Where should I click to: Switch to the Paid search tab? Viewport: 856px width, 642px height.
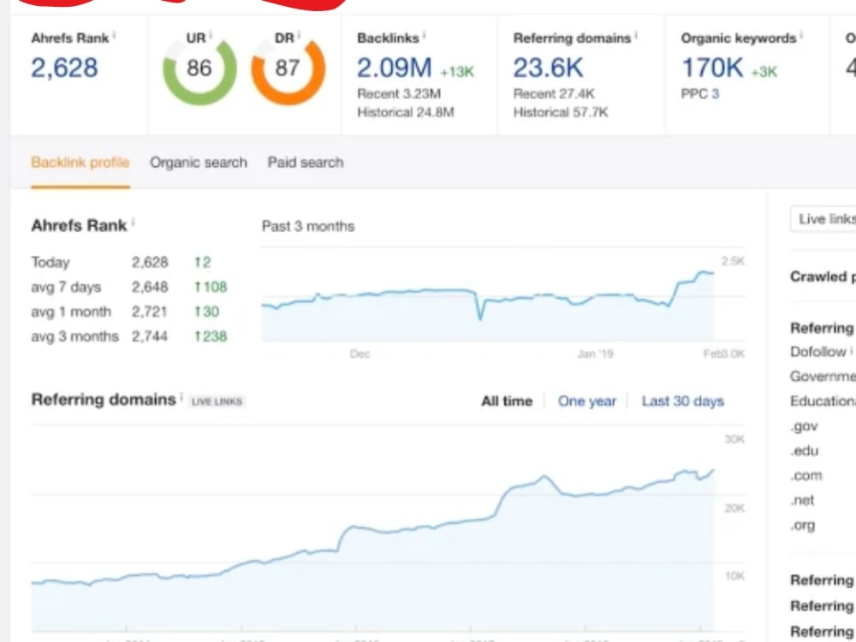306,163
